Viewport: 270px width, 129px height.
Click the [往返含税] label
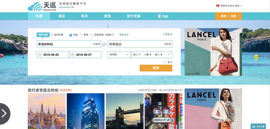65,90
